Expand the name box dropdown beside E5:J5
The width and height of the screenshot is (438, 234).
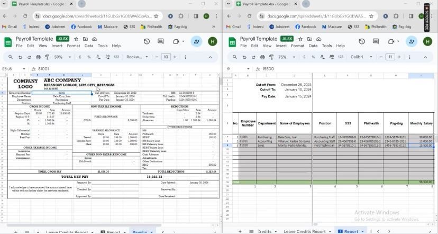click(24, 69)
